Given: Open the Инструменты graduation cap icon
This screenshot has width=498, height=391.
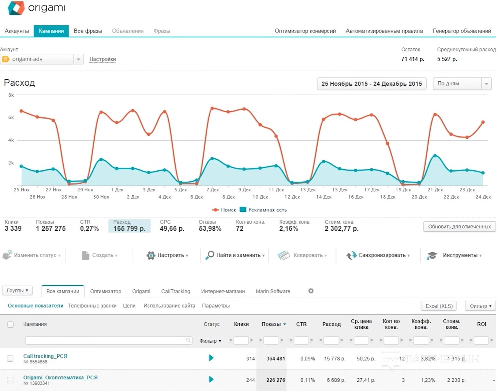Looking at the screenshot, I should [x=432, y=255].
